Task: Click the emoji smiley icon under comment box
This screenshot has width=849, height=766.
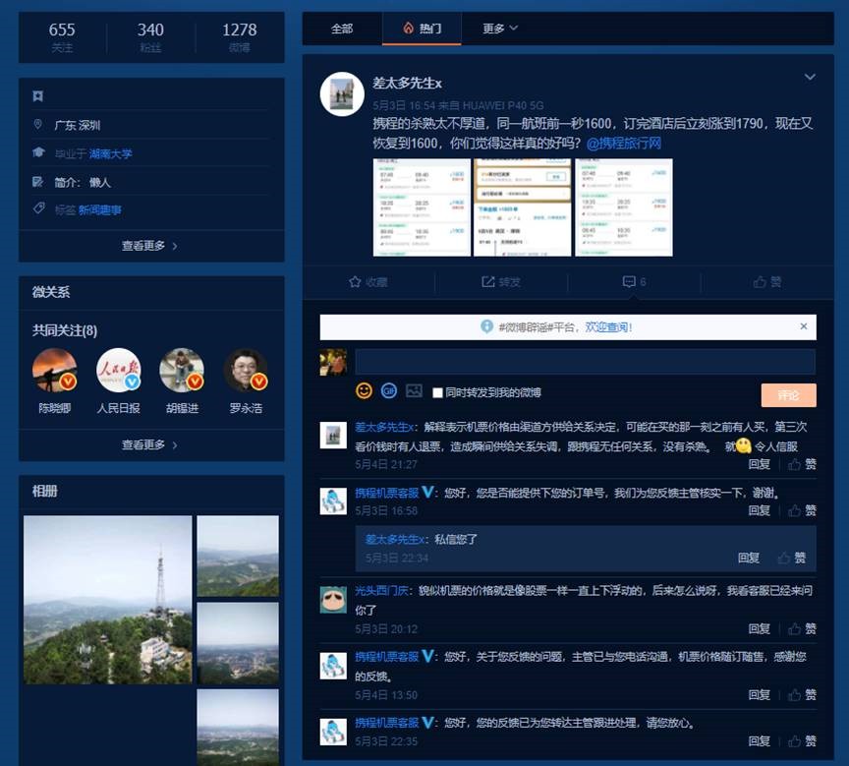Action: point(364,390)
